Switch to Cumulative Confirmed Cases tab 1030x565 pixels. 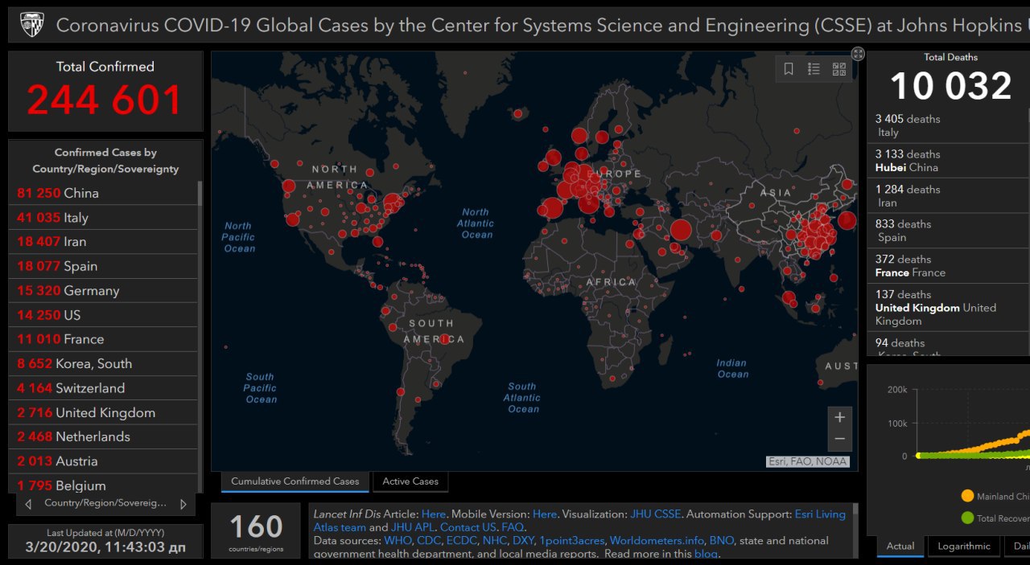point(295,481)
